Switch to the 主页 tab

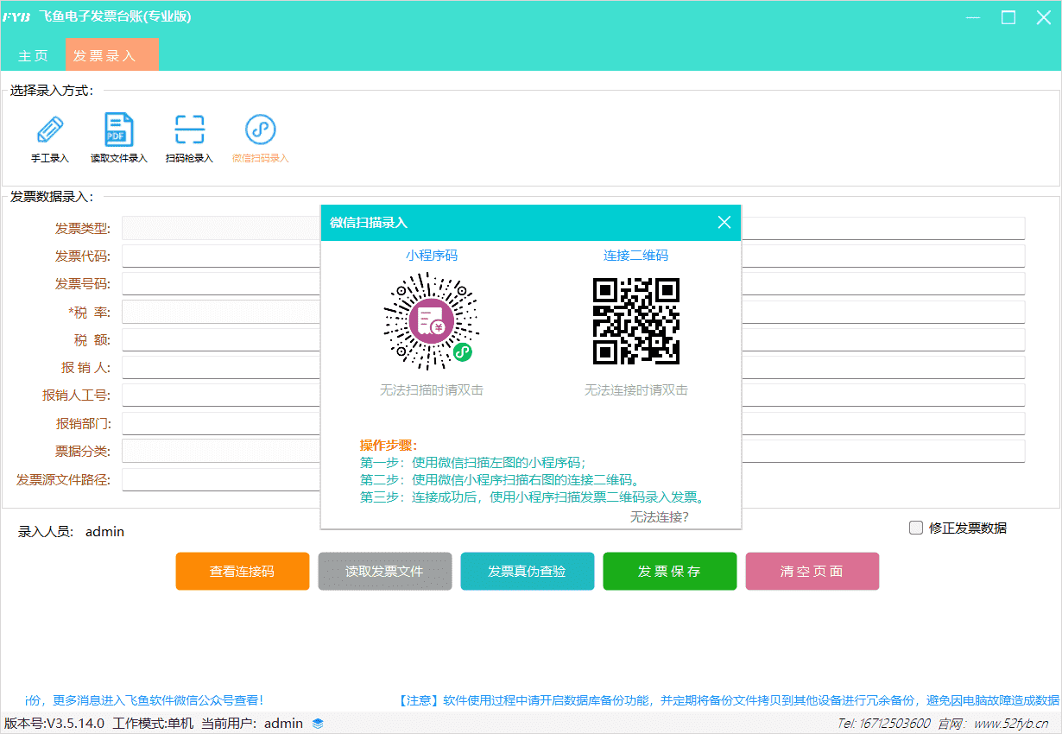(34, 55)
